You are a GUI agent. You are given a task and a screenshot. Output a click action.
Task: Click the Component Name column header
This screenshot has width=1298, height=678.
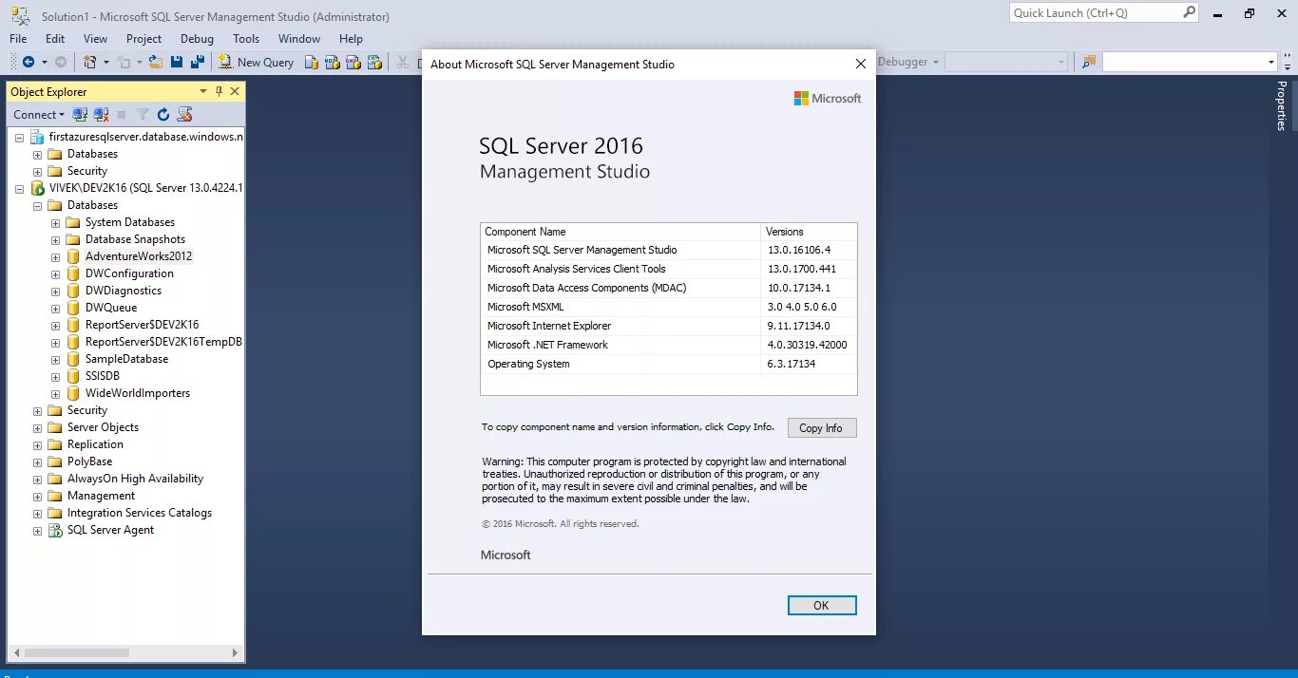pos(620,232)
